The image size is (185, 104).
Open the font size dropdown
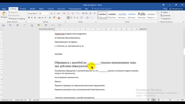(49, 14)
